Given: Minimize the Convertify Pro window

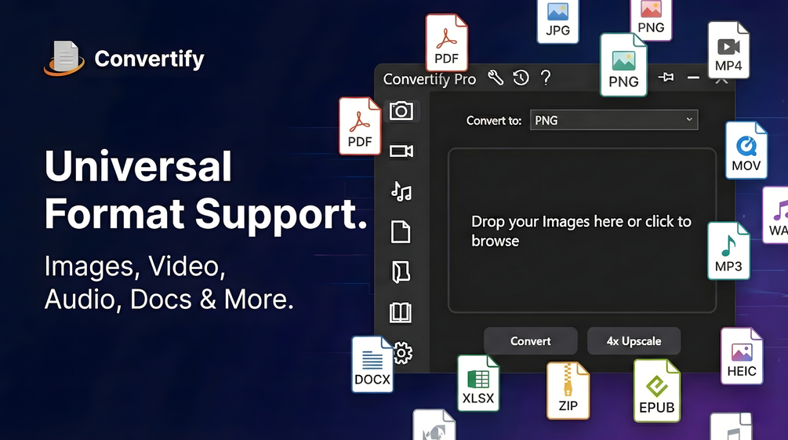Looking at the screenshot, I should 694,78.
